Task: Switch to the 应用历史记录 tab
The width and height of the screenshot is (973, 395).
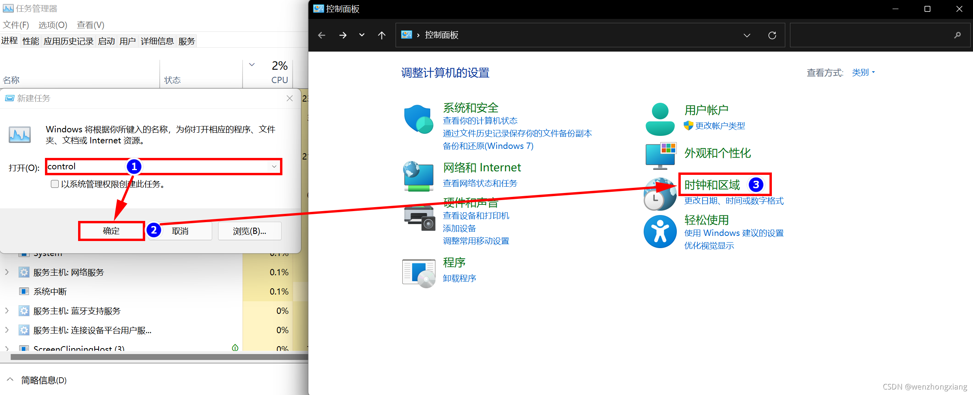Action: click(x=69, y=41)
